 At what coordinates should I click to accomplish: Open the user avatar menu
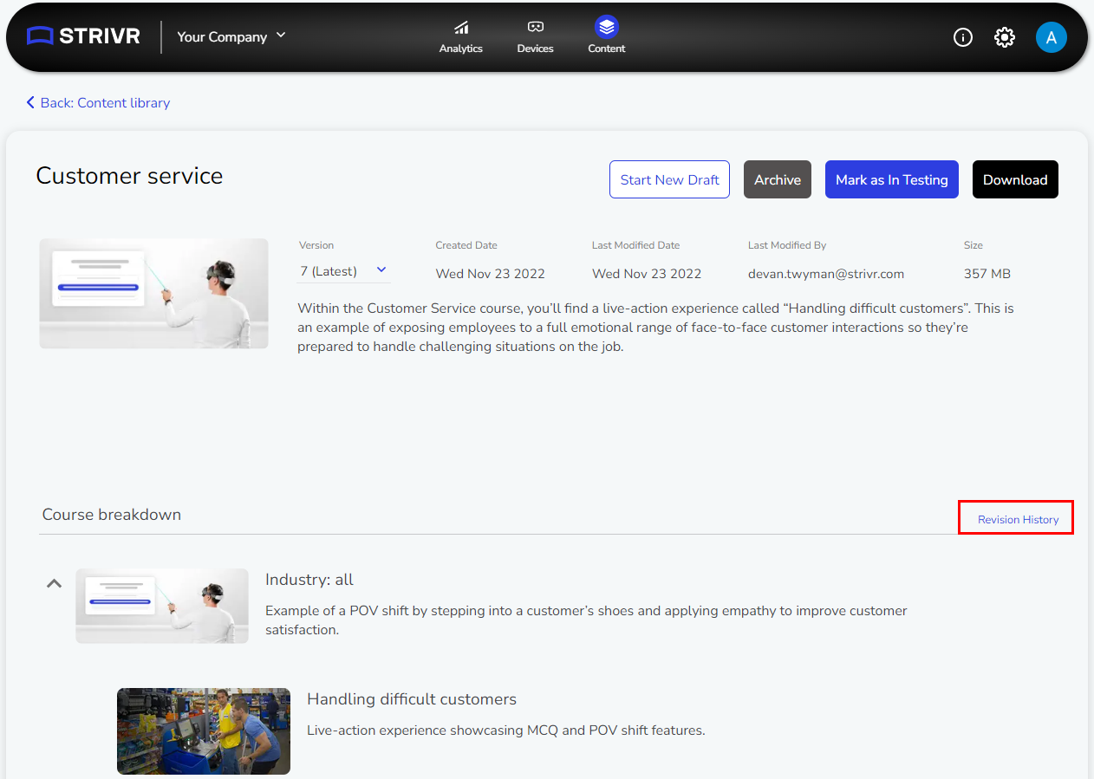click(1052, 37)
